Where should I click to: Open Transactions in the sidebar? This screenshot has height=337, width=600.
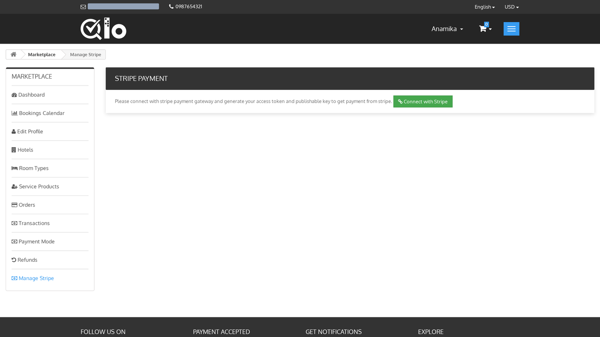tap(31, 224)
